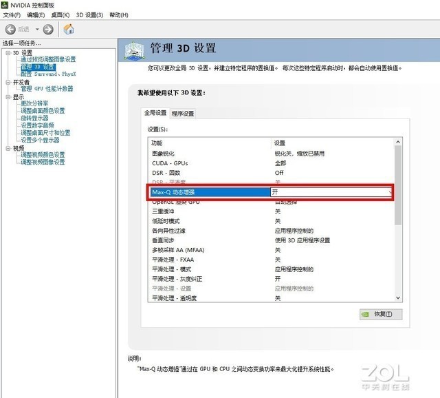Screen dimensions: 440x398
Task: Select the 平滑处理 - FXAA row
Action: (x=271, y=260)
